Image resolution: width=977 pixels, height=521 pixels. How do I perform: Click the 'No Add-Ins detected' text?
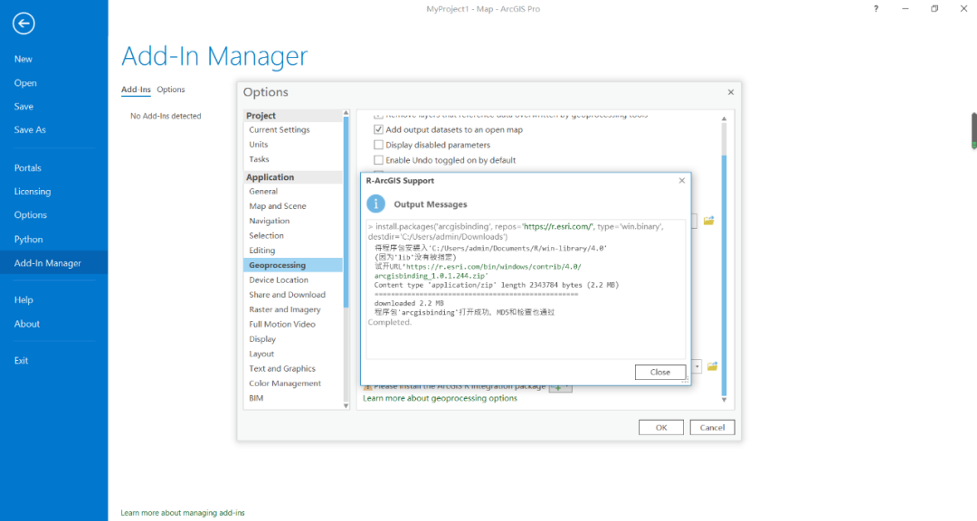pyautogui.click(x=166, y=116)
